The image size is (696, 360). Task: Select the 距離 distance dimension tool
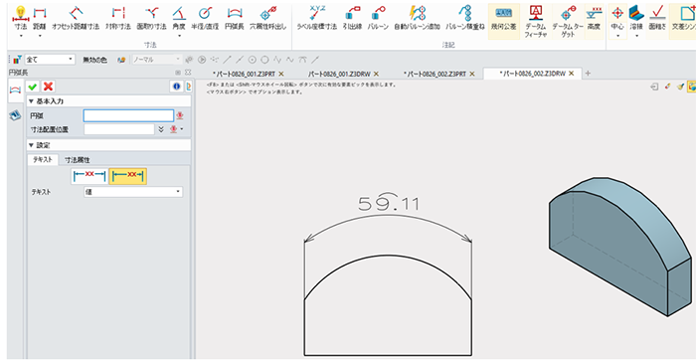pyautogui.click(x=40, y=17)
